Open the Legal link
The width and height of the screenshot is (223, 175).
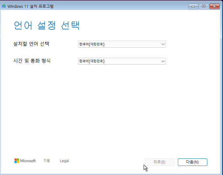[x=64, y=161]
